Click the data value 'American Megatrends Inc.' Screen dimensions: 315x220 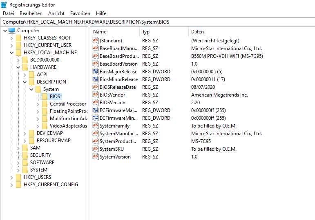point(219,95)
